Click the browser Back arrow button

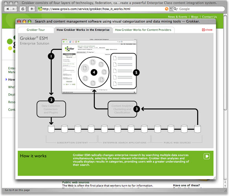[7, 9]
